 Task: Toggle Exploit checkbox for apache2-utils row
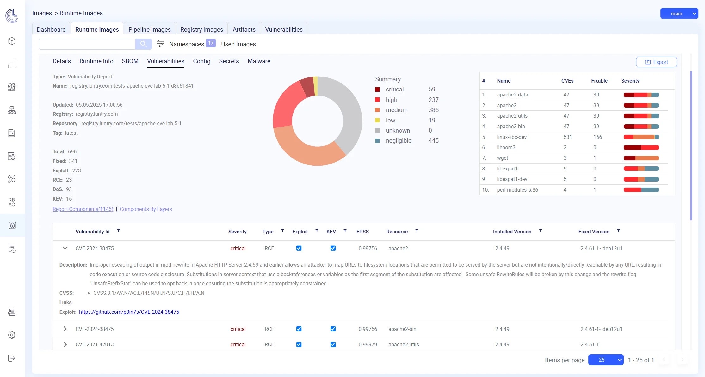point(299,344)
